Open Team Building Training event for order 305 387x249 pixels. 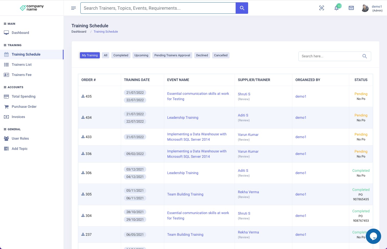[x=185, y=194]
